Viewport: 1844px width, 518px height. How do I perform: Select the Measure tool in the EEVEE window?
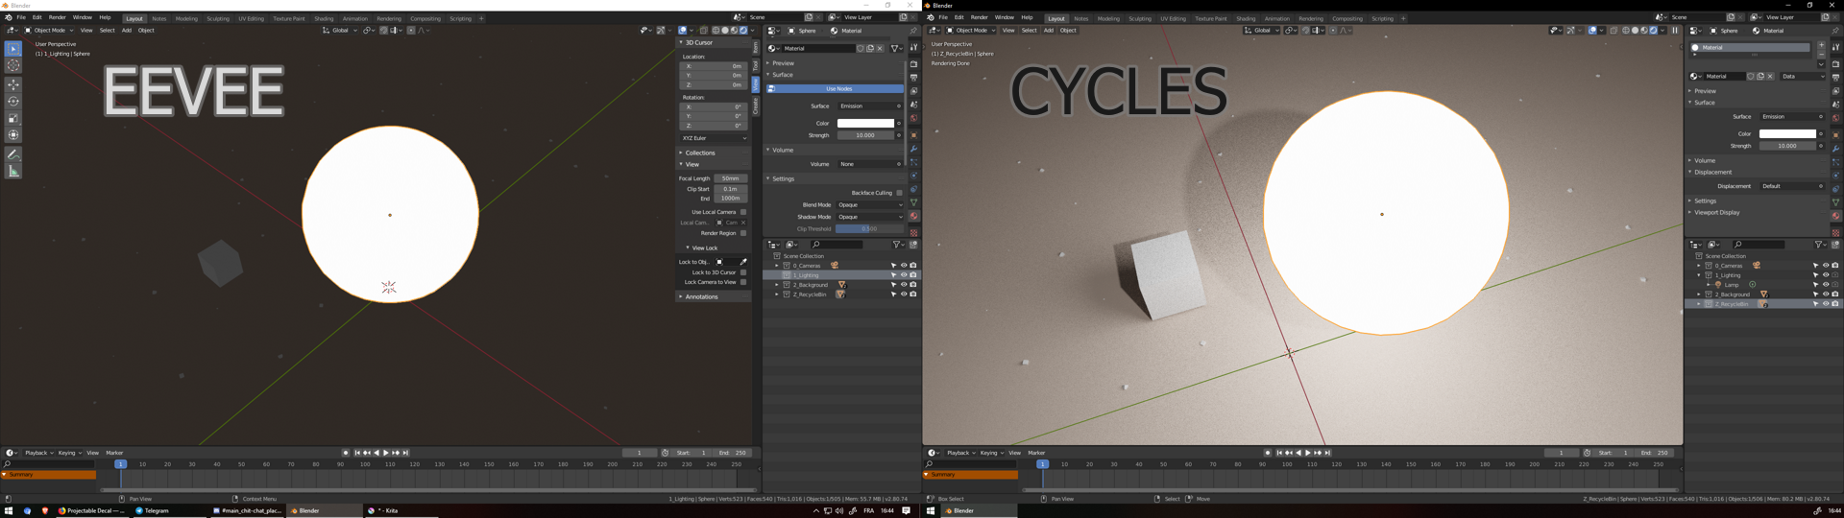coord(13,171)
